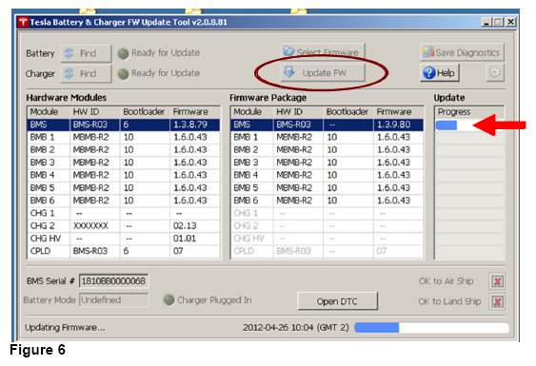Click the Tesla logo in title bar

(x=23, y=23)
